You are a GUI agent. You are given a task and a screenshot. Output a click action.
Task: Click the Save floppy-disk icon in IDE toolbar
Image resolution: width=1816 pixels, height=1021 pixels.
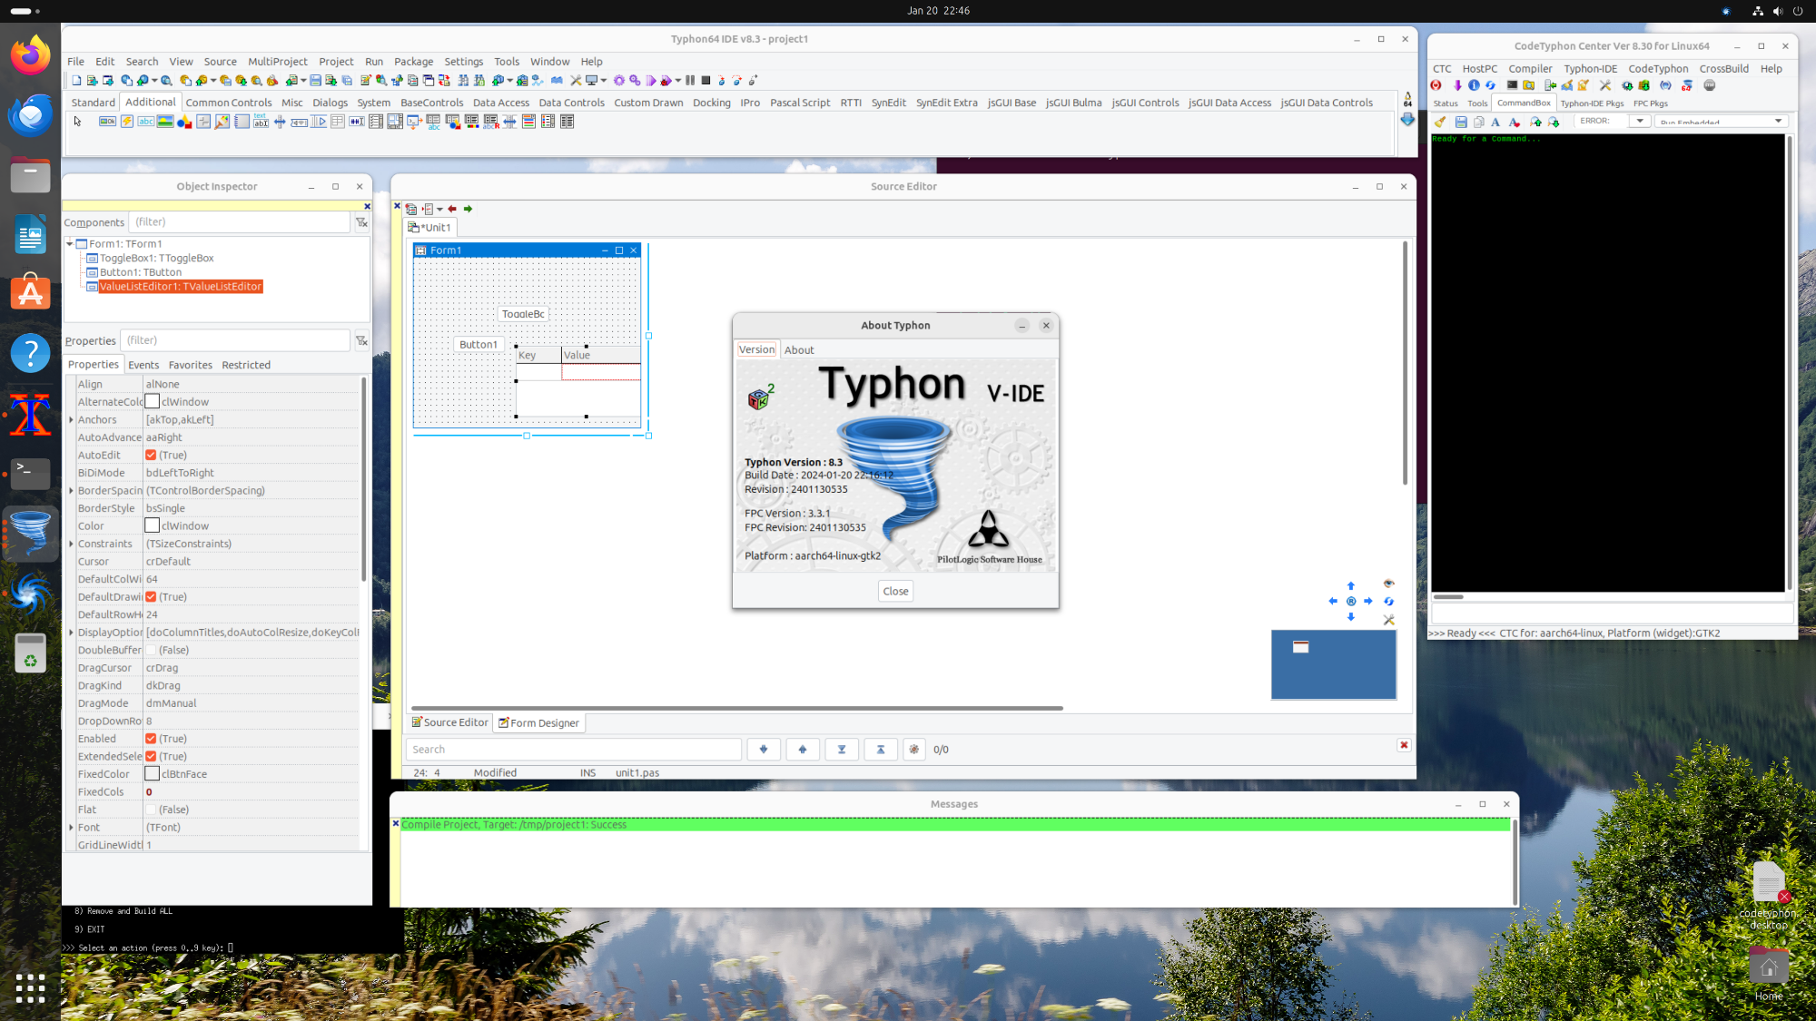(315, 81)
